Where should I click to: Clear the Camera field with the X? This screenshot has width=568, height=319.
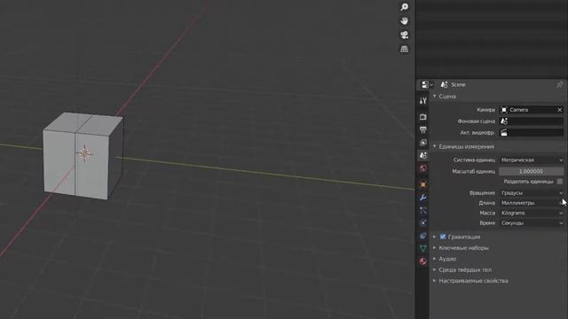[560, 110]
